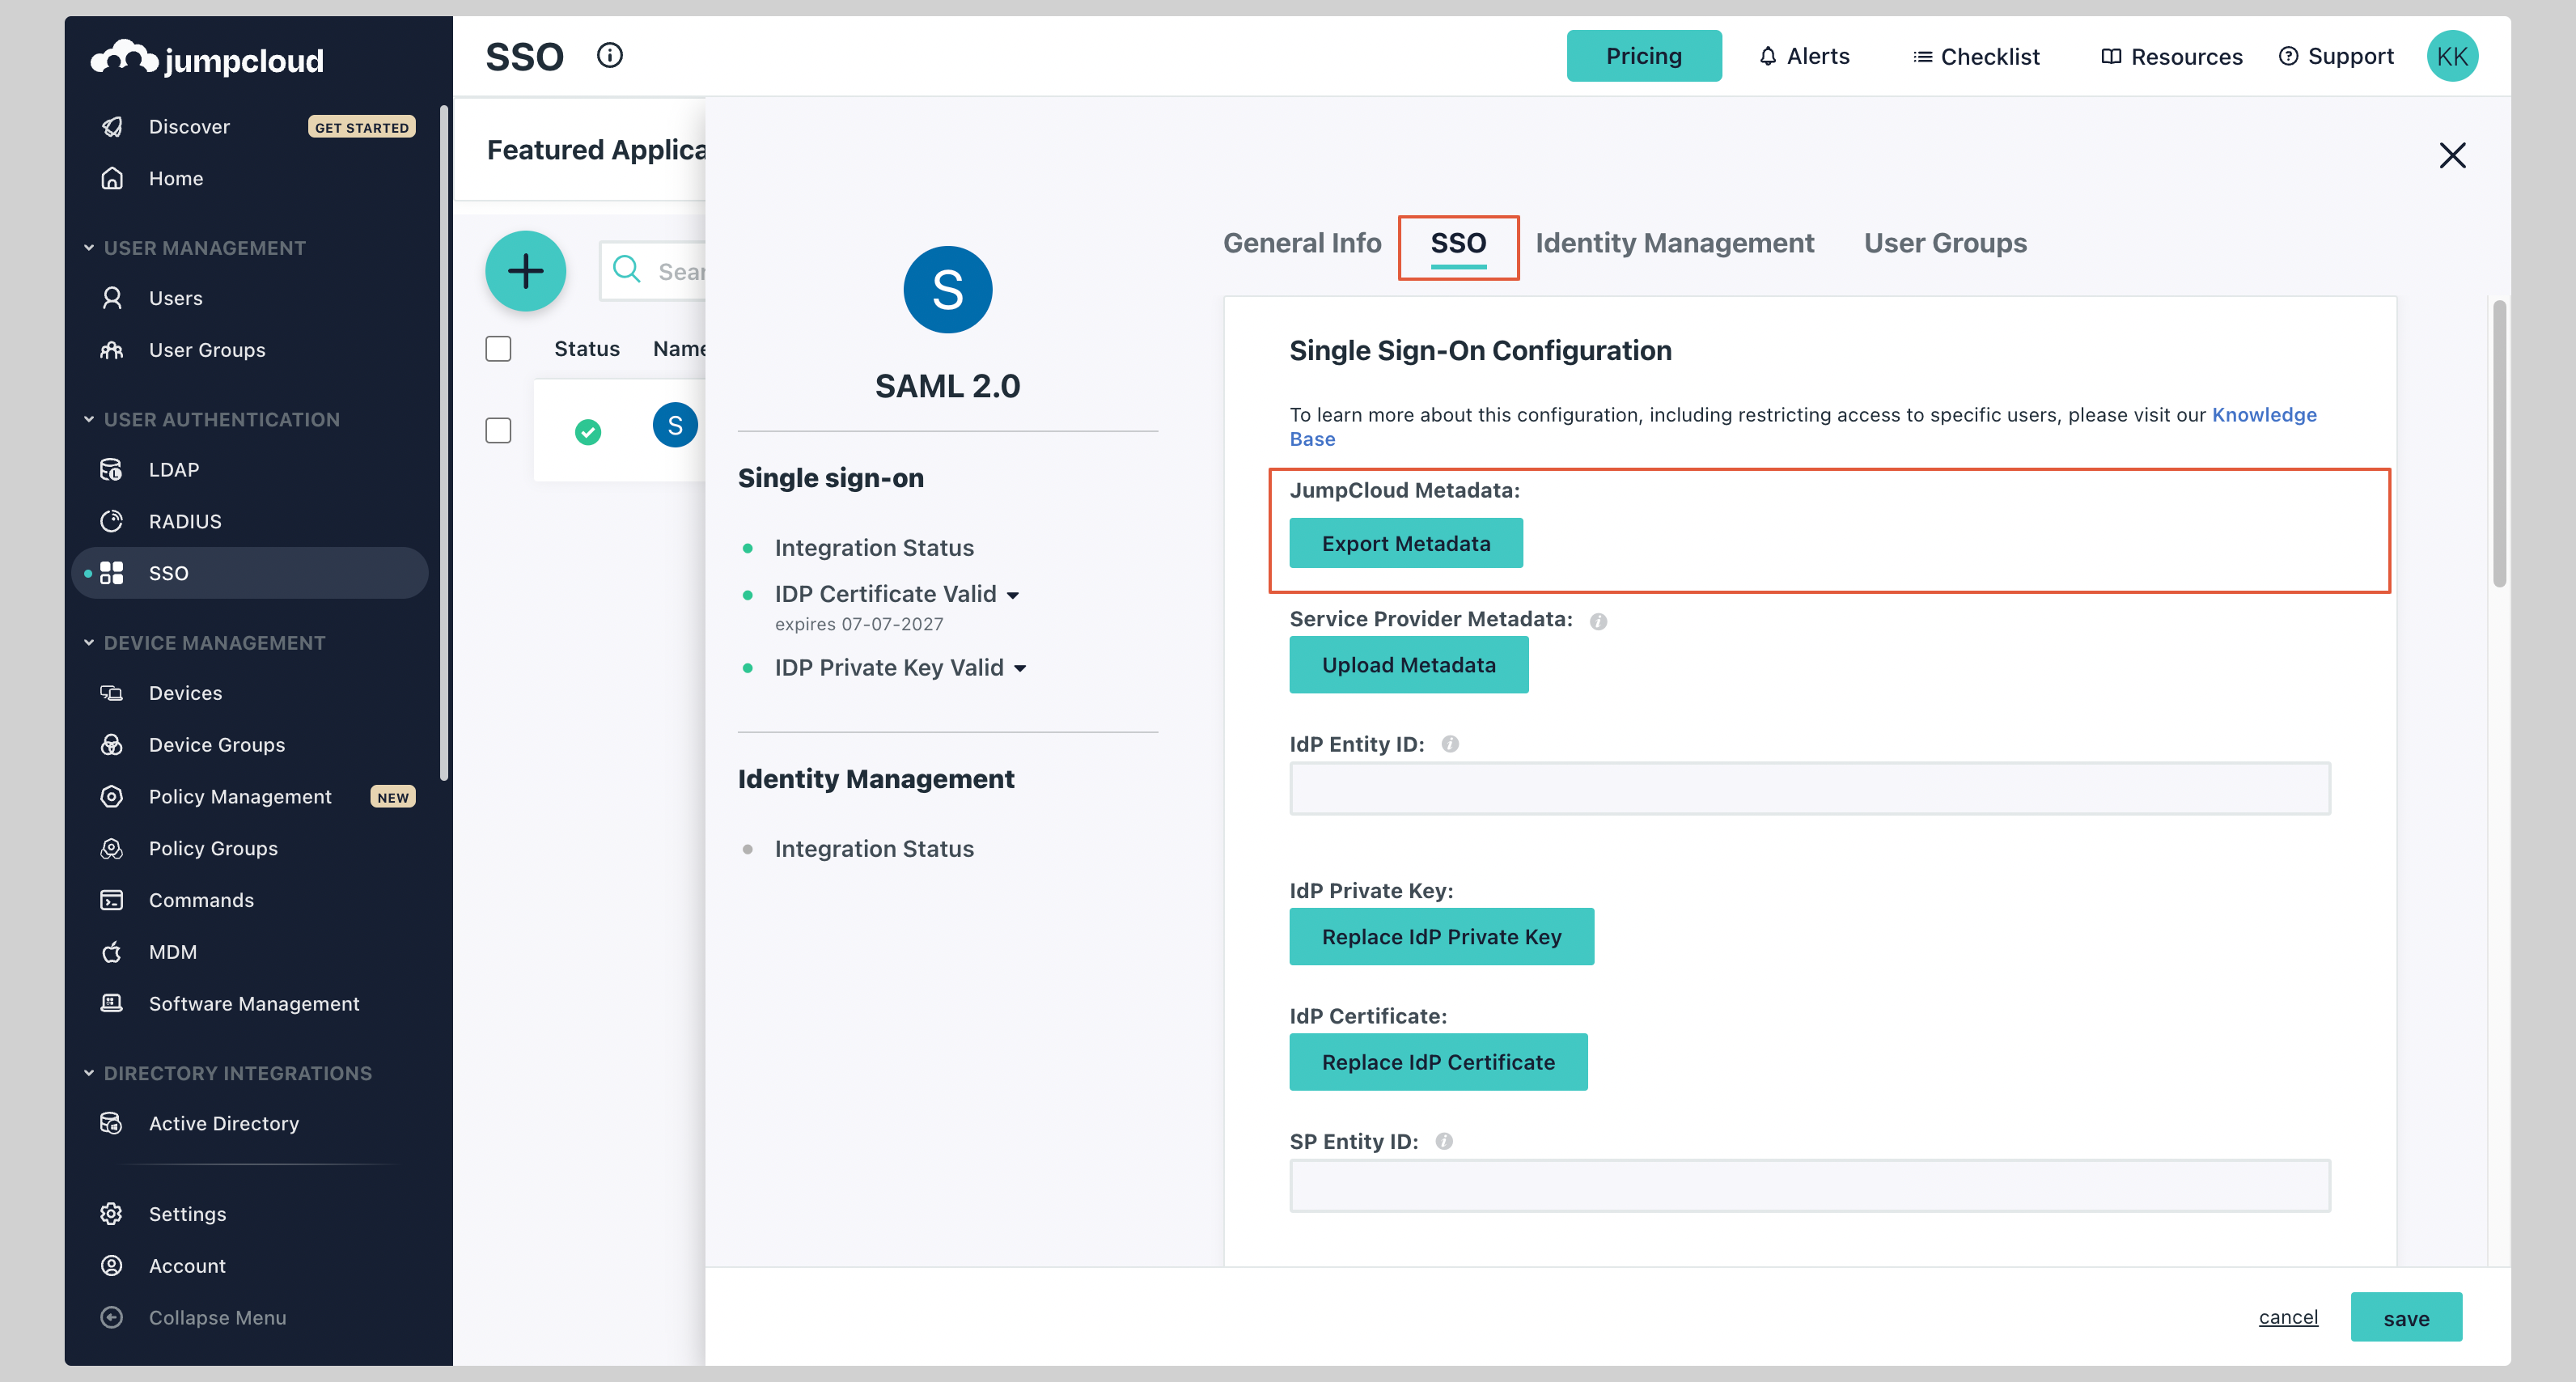Focus the SP Entity ID field
The width and height of the screenshot is (2576, 1382).
[x=1810, y=1186]
